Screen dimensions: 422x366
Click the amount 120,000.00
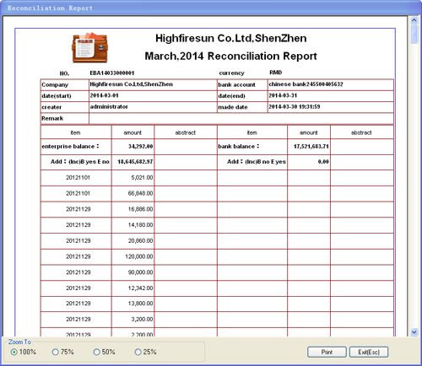pyautogui.click(x=139, y=256)
